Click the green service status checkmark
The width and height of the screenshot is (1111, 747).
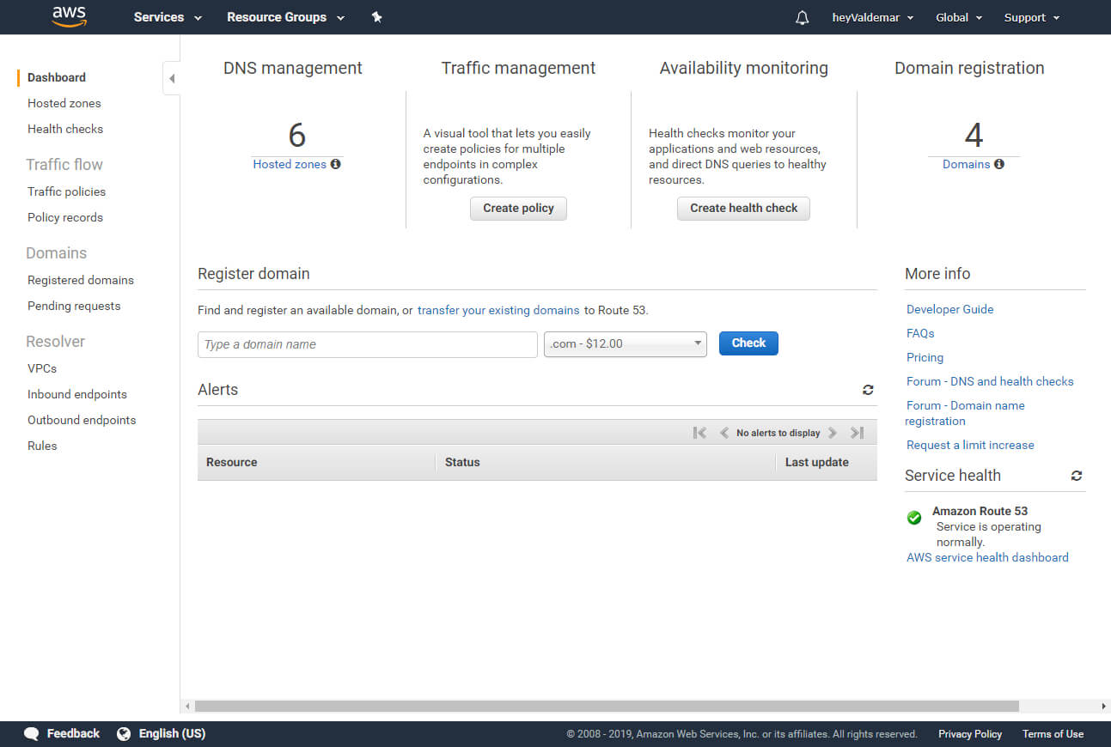[914, 518]
